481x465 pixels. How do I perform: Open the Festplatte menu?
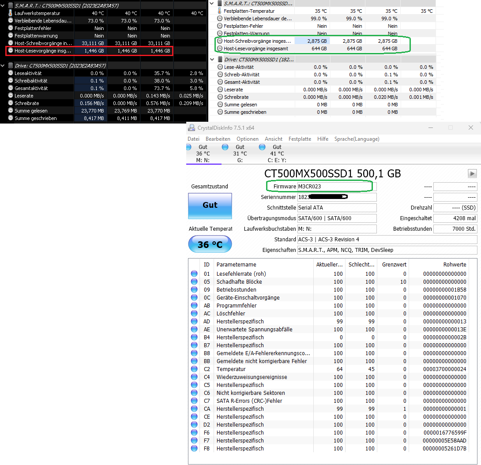[300, 139]
